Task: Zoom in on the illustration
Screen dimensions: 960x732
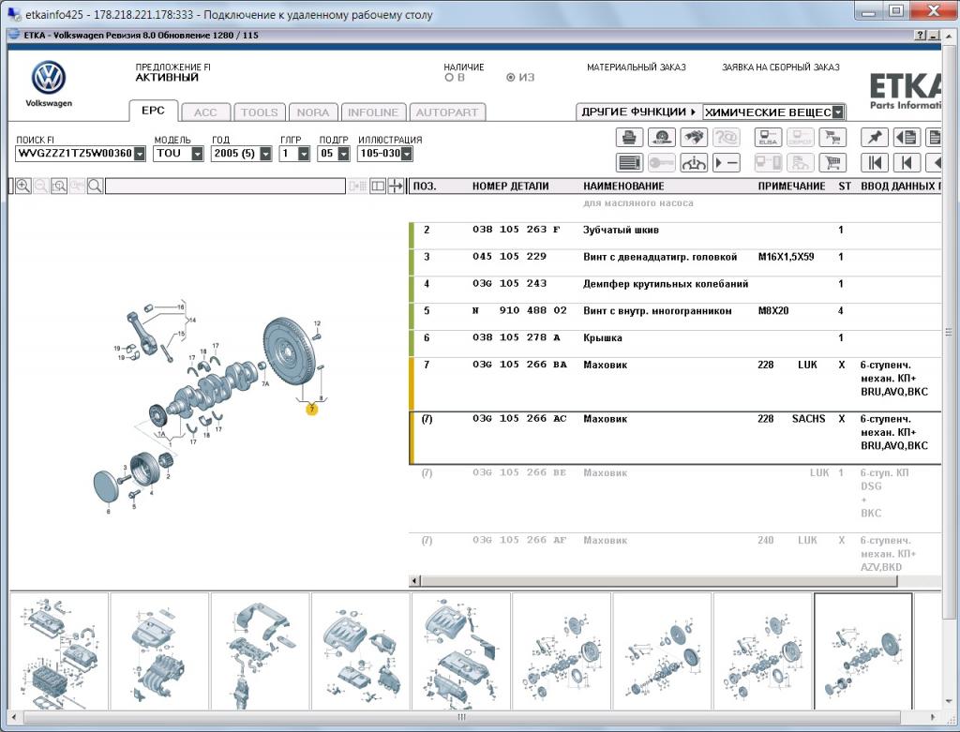Action: click(x=23, y=187)
